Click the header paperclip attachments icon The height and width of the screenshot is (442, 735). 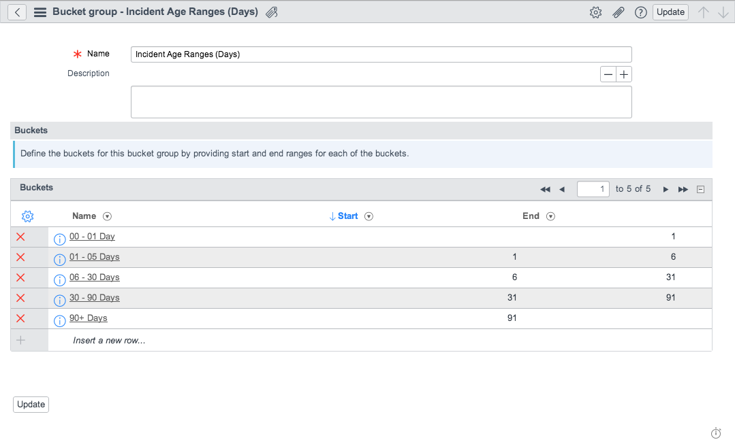click(619, 12)
